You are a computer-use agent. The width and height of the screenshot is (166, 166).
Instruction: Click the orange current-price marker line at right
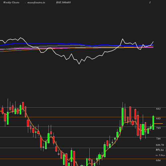158,124
